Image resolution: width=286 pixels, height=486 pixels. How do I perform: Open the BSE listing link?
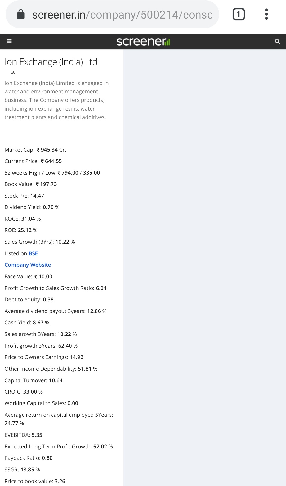33,253
